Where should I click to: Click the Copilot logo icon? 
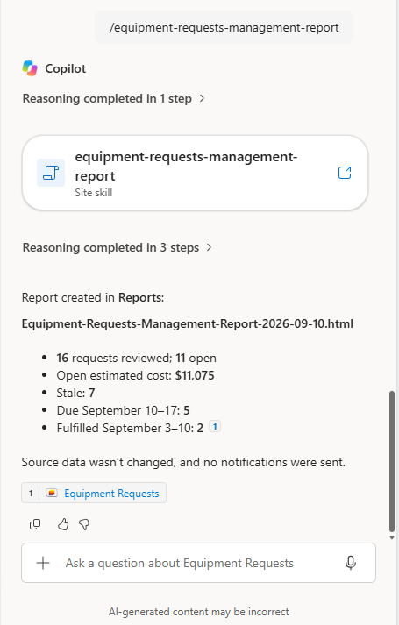pos(30,68)
